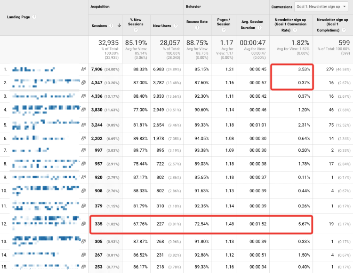Open row 5 landing page external link icon
This screenshot has width=353, height=276.
click(x=83, y=125)
